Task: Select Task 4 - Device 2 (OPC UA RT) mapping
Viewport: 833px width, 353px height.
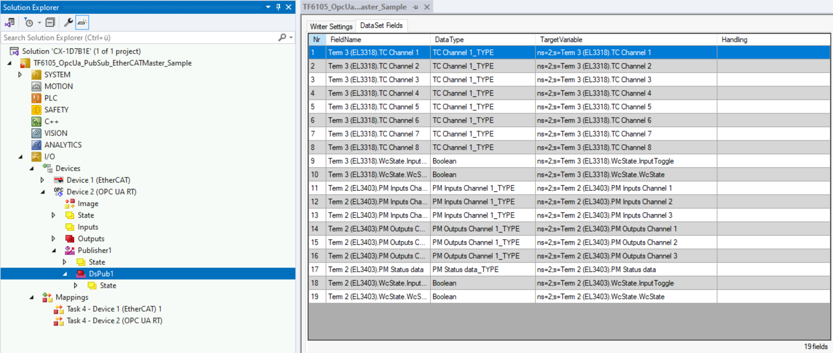Action: coord(115,321)
